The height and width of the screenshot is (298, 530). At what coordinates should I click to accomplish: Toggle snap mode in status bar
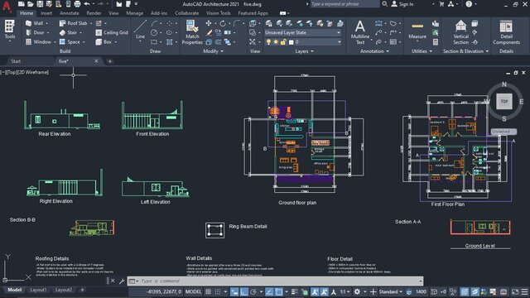point(218,291)
